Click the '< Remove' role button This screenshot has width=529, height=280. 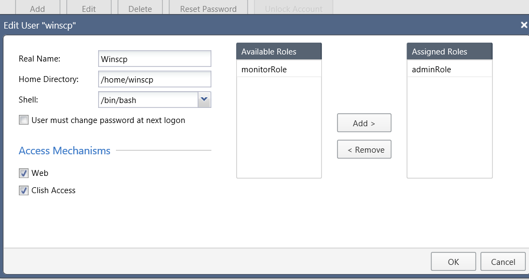tap(364, 149)
